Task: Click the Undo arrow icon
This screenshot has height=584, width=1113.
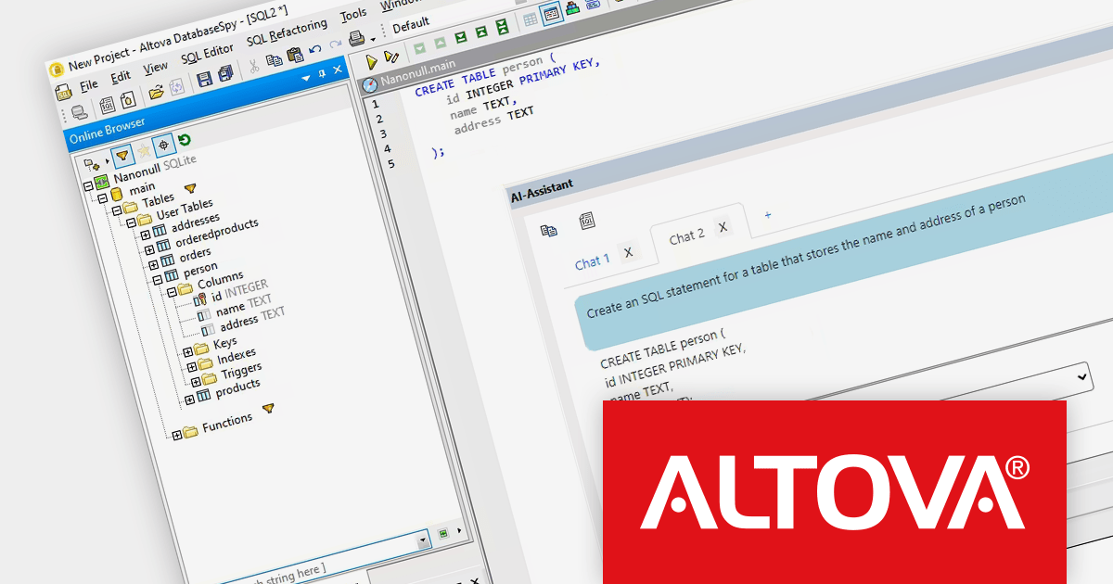Action: (x=315, y=50)
